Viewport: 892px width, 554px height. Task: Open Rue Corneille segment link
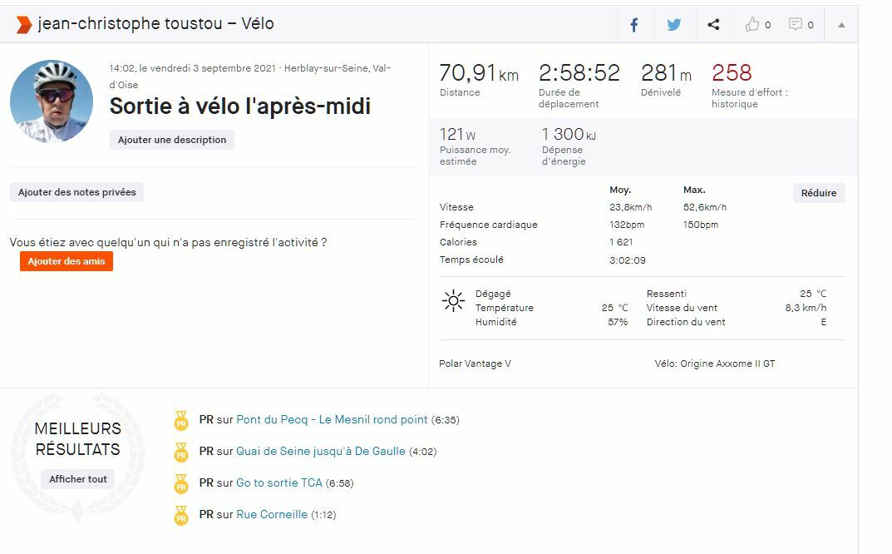coord(272,515)
